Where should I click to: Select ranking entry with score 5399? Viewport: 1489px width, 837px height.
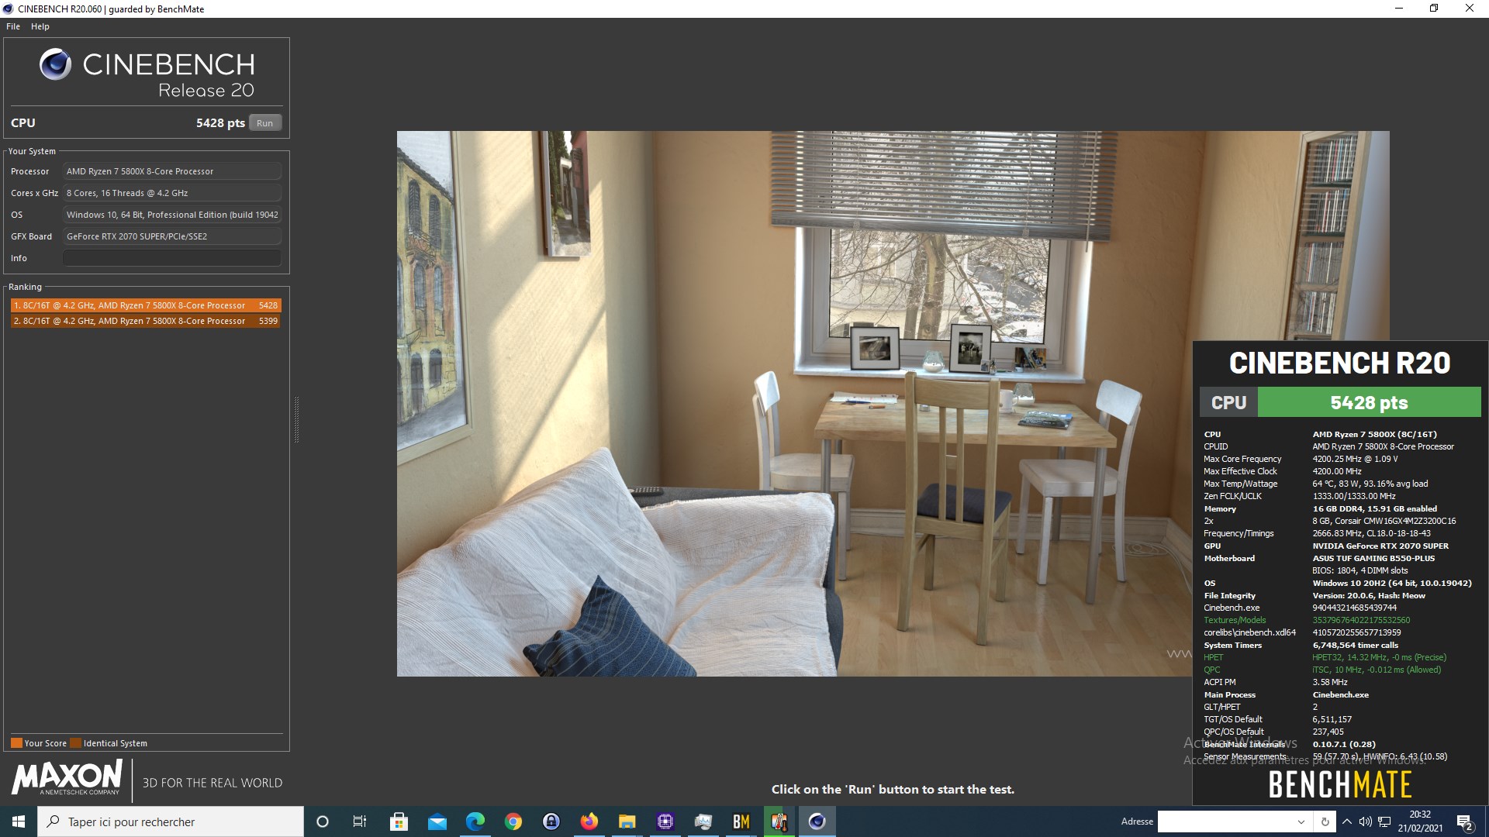(146, 321)
